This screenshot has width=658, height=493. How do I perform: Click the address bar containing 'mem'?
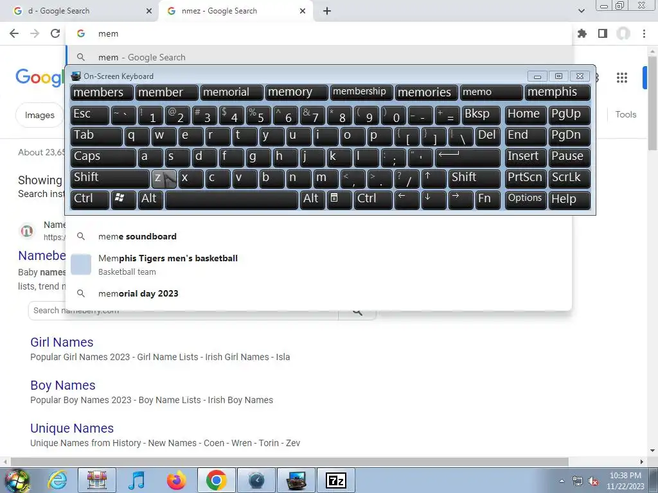click(319, 33)
